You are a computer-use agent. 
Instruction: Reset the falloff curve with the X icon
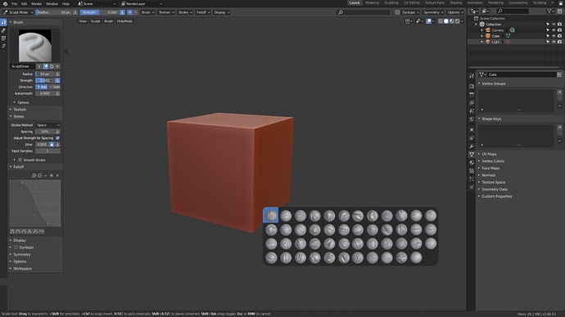tap(57, 176)
